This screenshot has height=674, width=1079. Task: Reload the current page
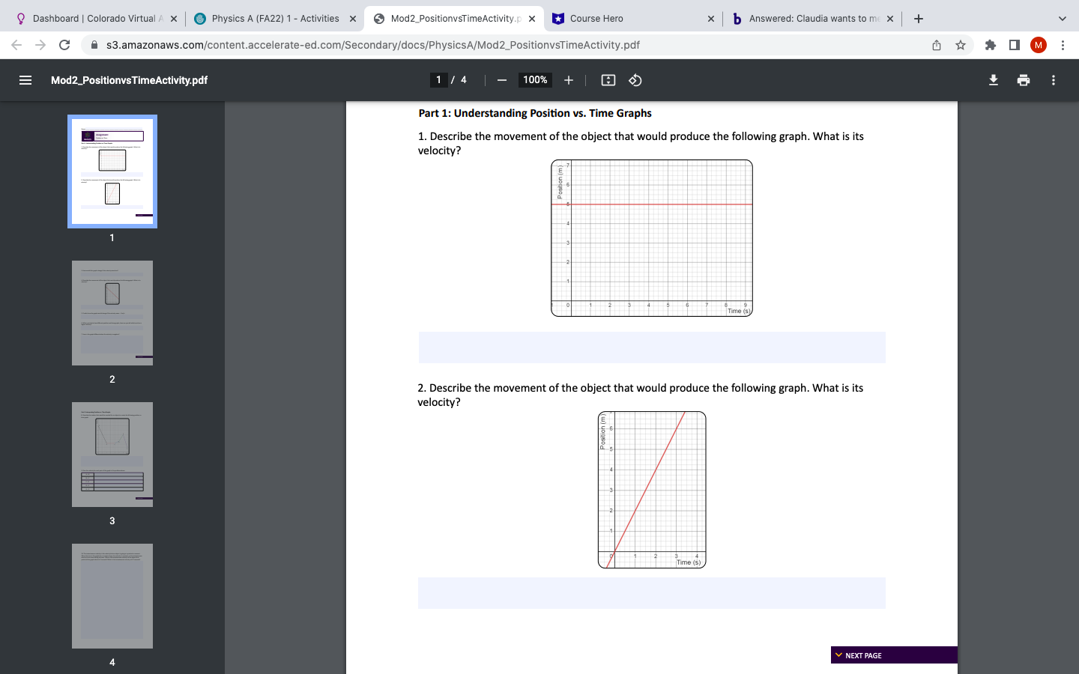64,45
